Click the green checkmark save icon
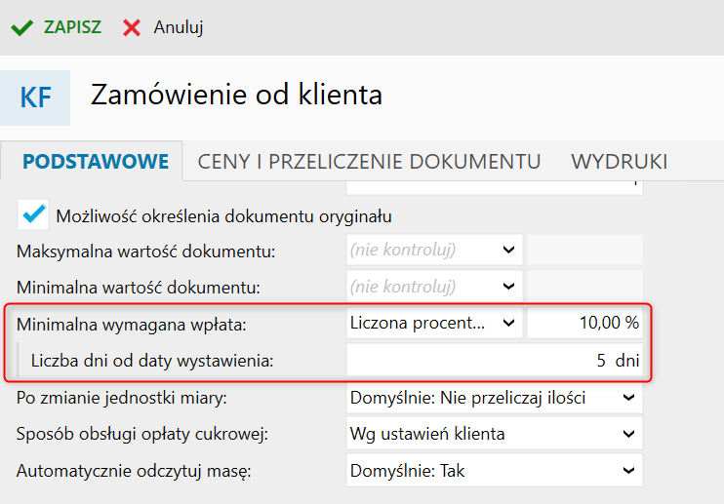724x504 pixels. pos(21,27)
